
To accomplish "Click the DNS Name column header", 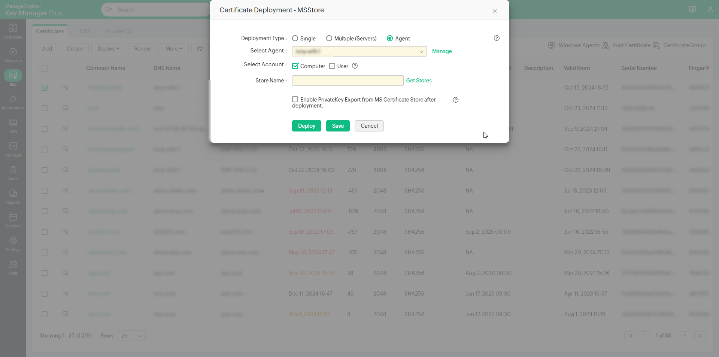I will 167,68.
